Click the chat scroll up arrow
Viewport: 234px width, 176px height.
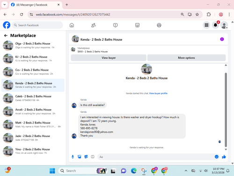pos(226,65)
